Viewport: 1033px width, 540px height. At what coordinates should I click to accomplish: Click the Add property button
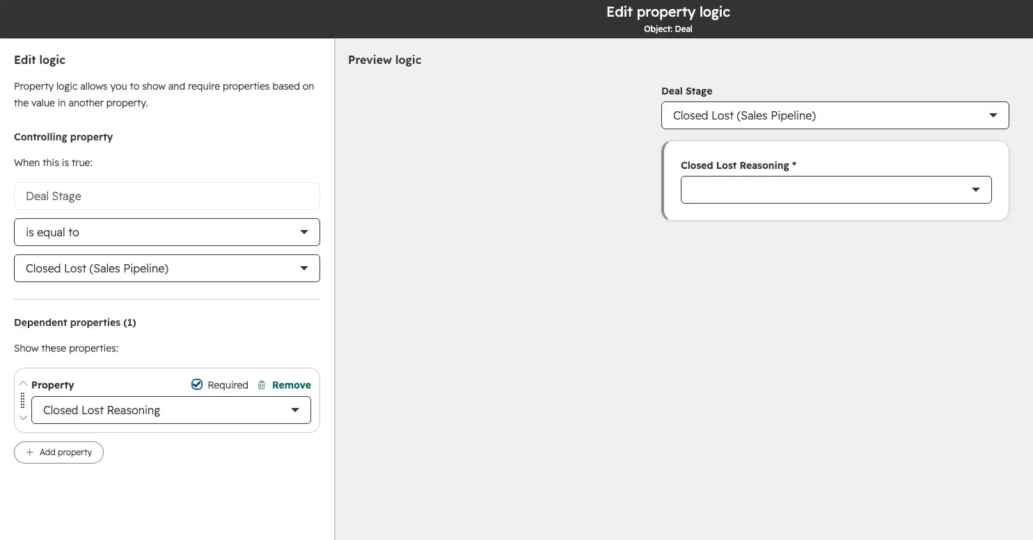[58, 452]
